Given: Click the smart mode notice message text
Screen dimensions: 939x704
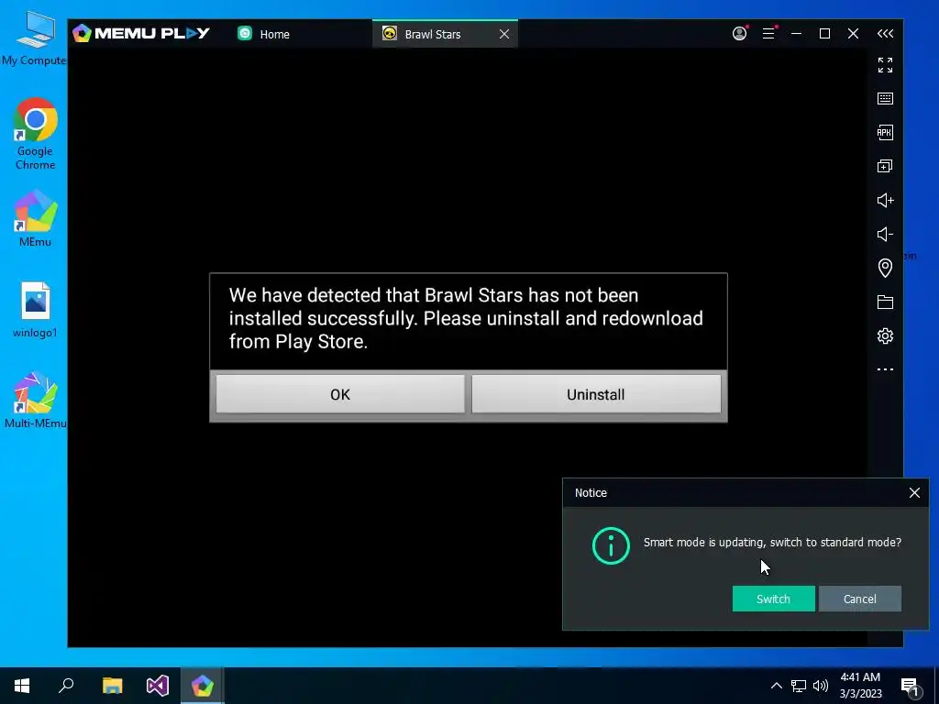Looking at the screenshot, I should [x=772, y=543].
